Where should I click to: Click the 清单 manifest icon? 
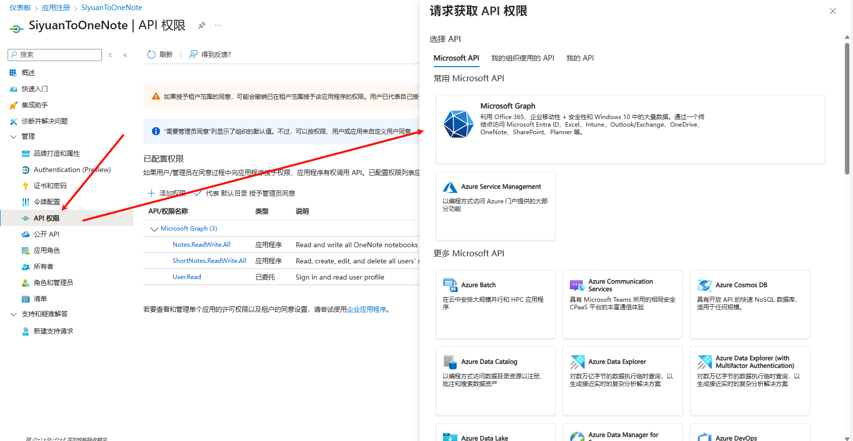point(25,299)
